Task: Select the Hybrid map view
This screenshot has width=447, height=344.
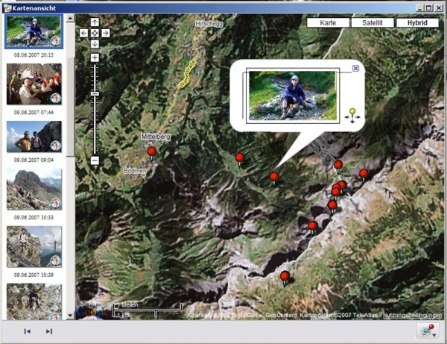Action: click(417, 23)
